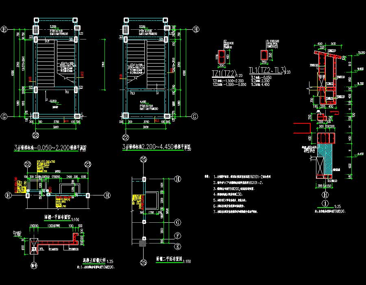Click the axis bubble numbered 23
The height and width of the screenshot is (285, 366).
point(88,164)
